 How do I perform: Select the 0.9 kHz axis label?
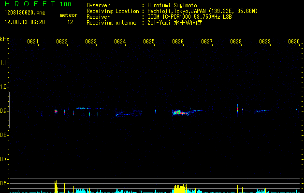3,111
